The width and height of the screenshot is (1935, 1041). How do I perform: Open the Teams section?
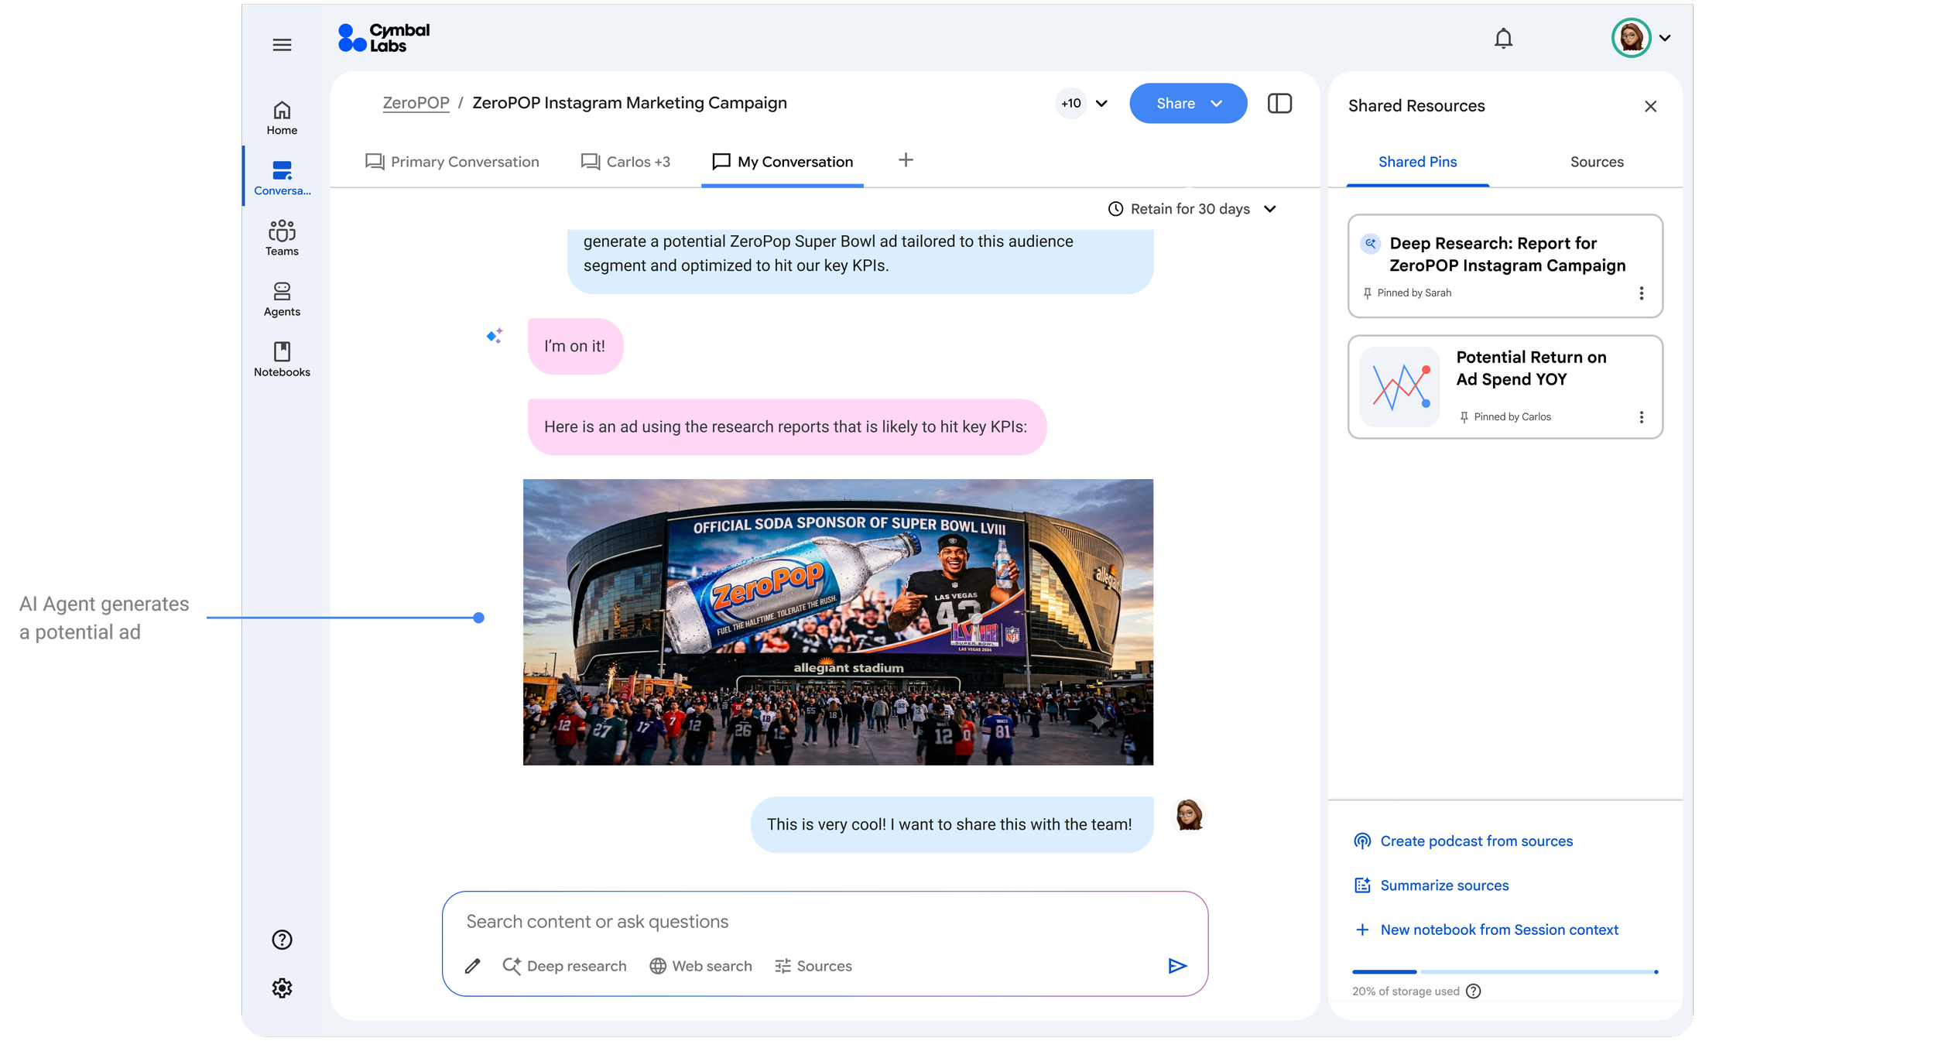click(x=282, y=238)
